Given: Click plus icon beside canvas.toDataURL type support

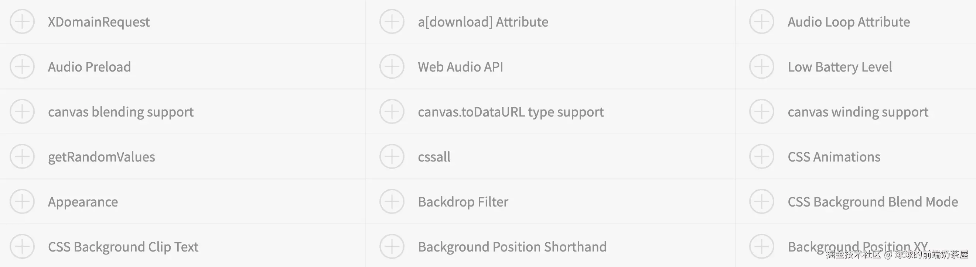Looking at the screenshot, I should coord(392,112).
